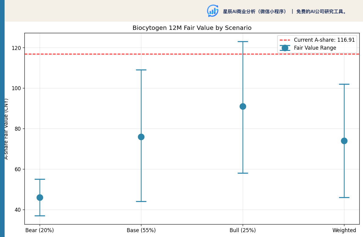Image resolution: width=363 pixels, height=237 pixels.
Task: Click the chart title Biocytogen 12M Fair Value by Scenario
Action: (x=192, y=28)
